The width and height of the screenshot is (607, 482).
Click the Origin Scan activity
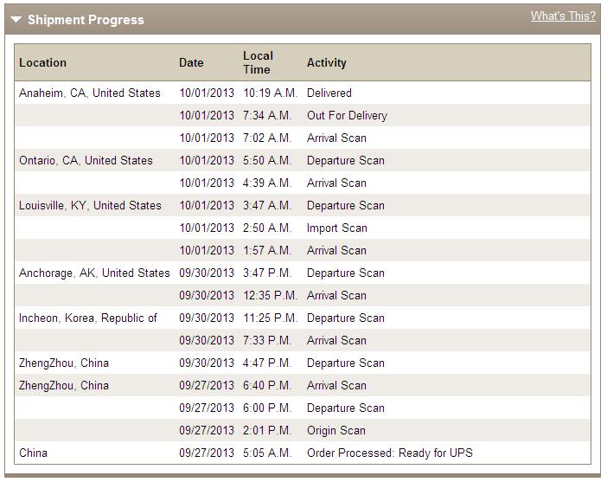tap(336, 430)
